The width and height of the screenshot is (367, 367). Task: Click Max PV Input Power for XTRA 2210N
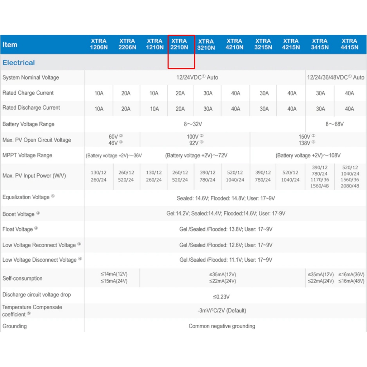180,176
